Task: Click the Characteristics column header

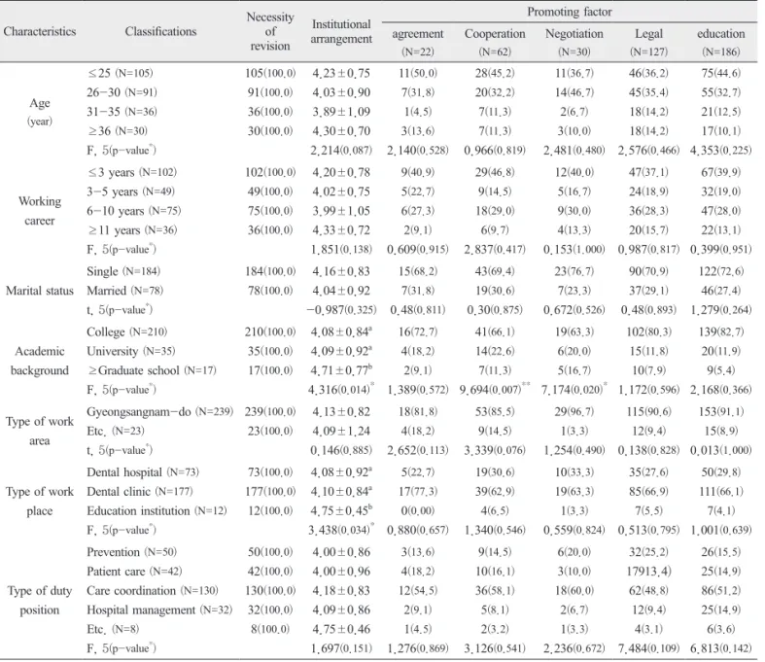Action: (x=40, y=32)
